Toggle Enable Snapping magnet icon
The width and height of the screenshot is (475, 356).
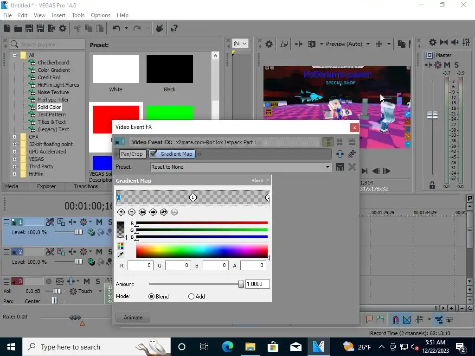coord(395,320)
